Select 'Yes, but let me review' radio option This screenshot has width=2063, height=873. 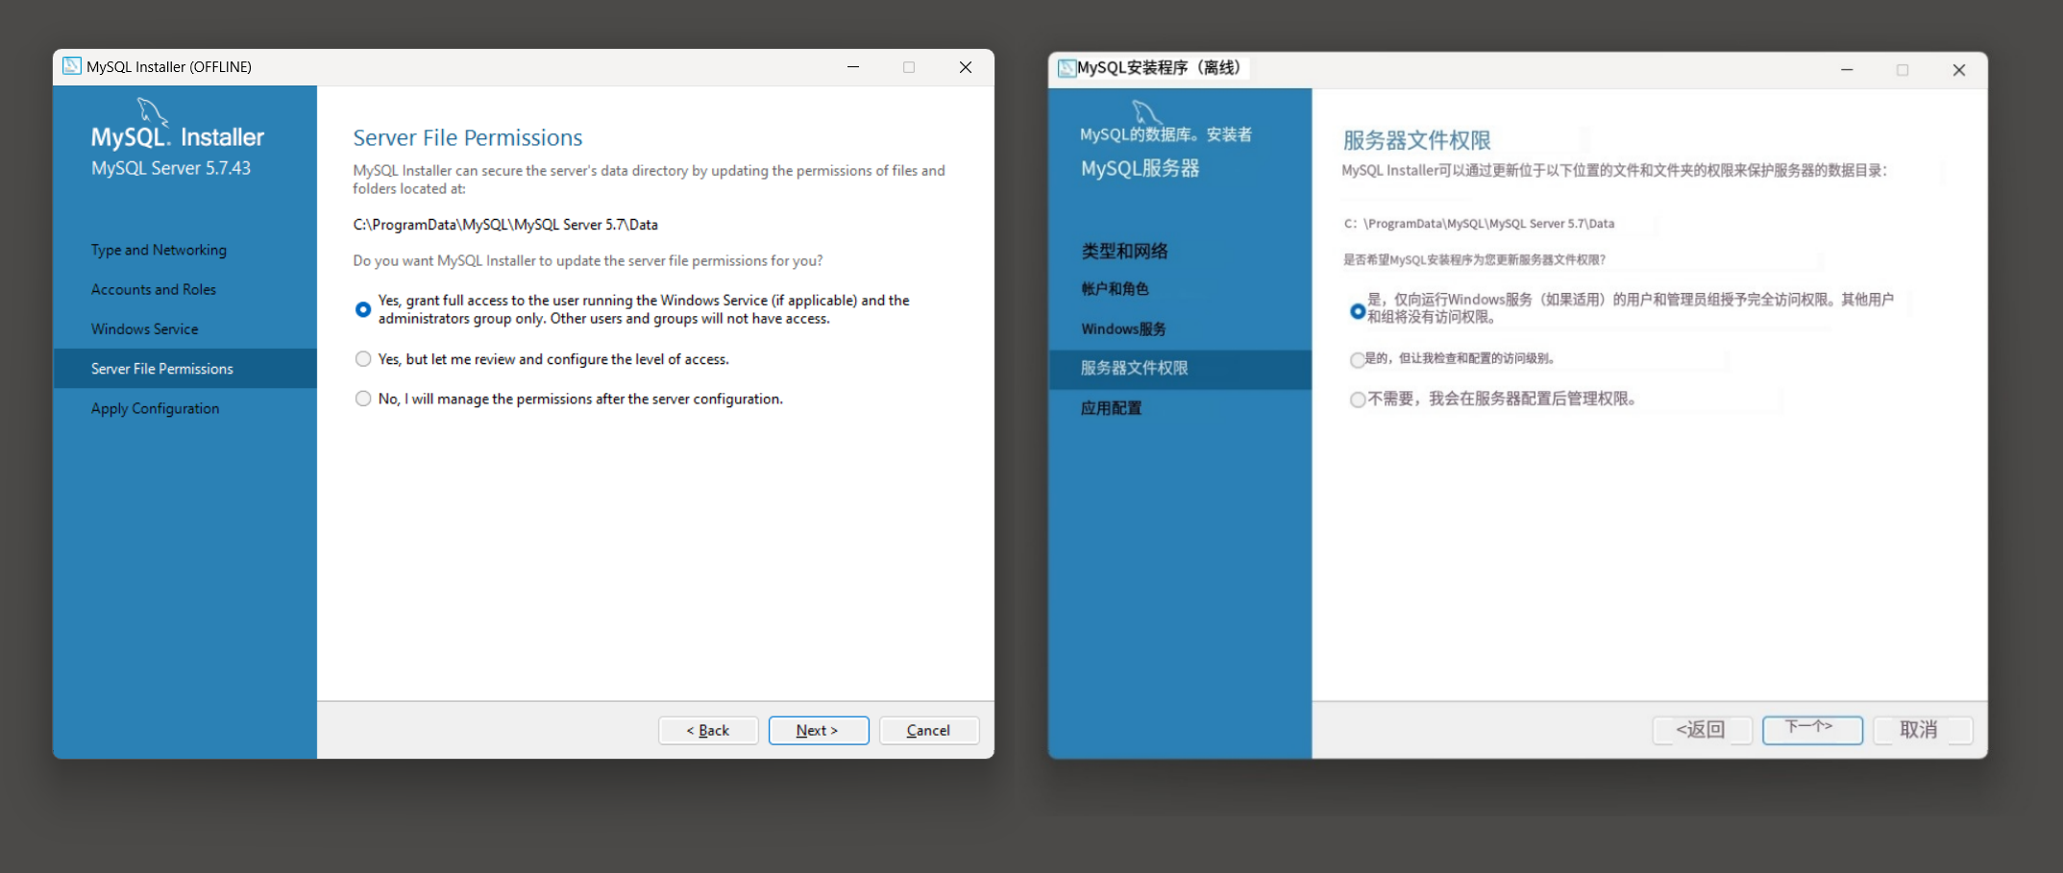point(363,359)
